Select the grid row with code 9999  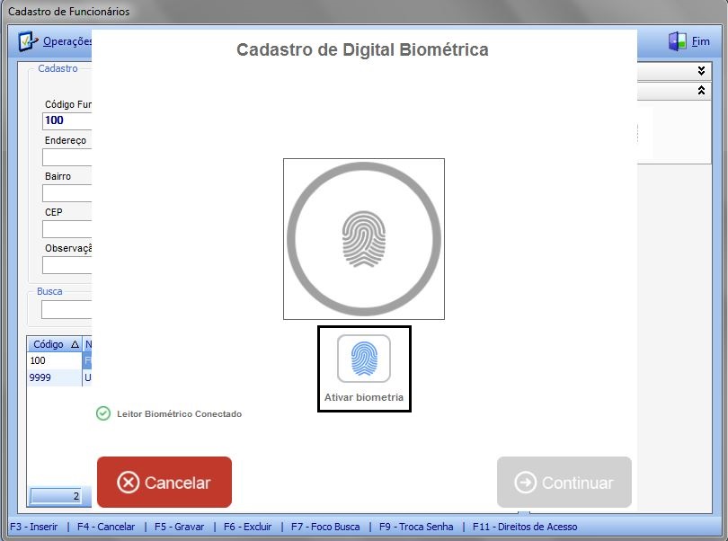pos(59,377)
